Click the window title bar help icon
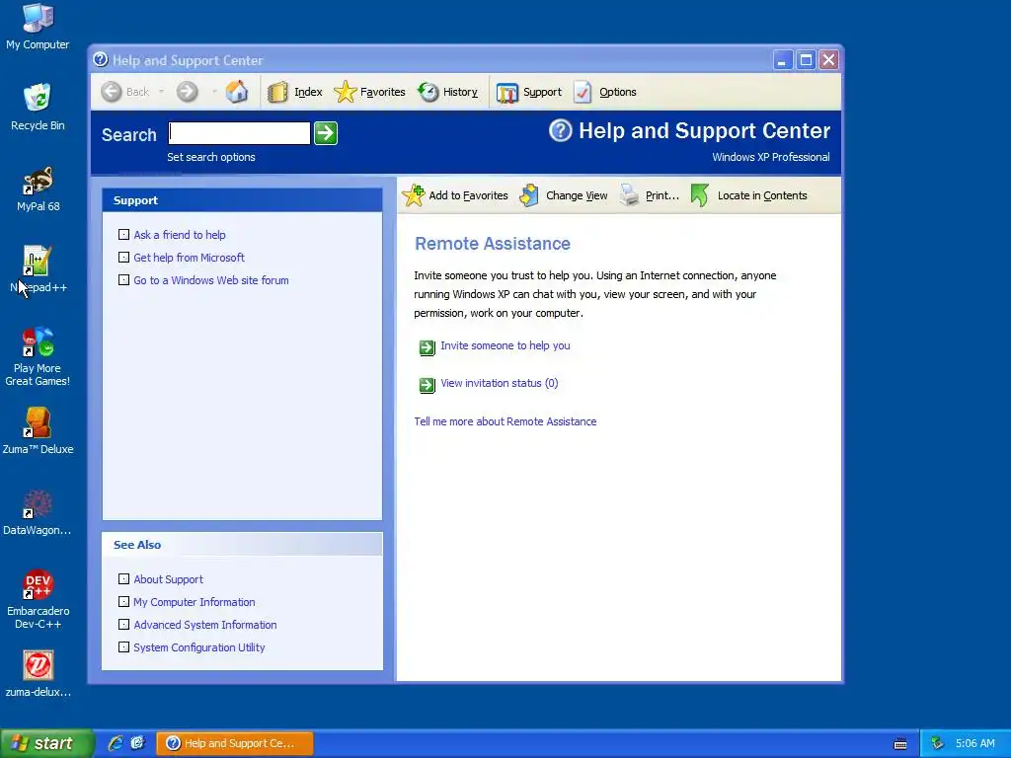 pos(101,60)
